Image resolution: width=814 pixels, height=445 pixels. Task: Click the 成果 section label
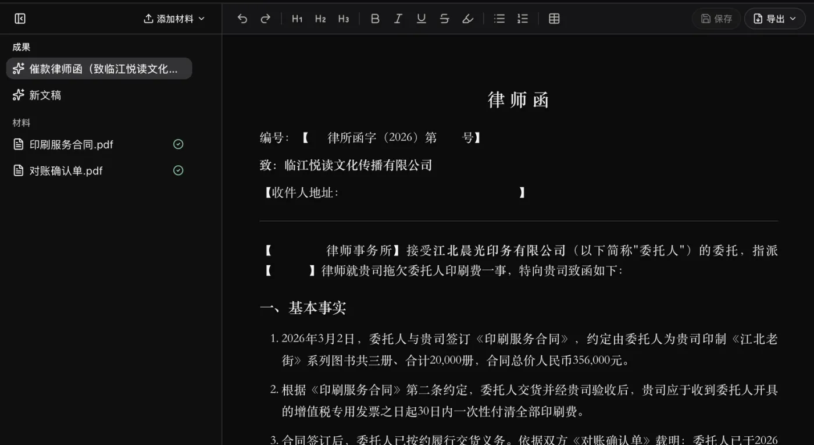tap(22, 47)
